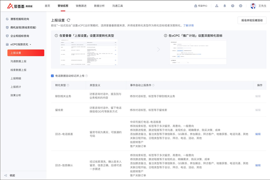The width and height of the screenshot is (270, 180).
Task: Click the user avatar icon beside 王先生
Action: coord(253,6)
